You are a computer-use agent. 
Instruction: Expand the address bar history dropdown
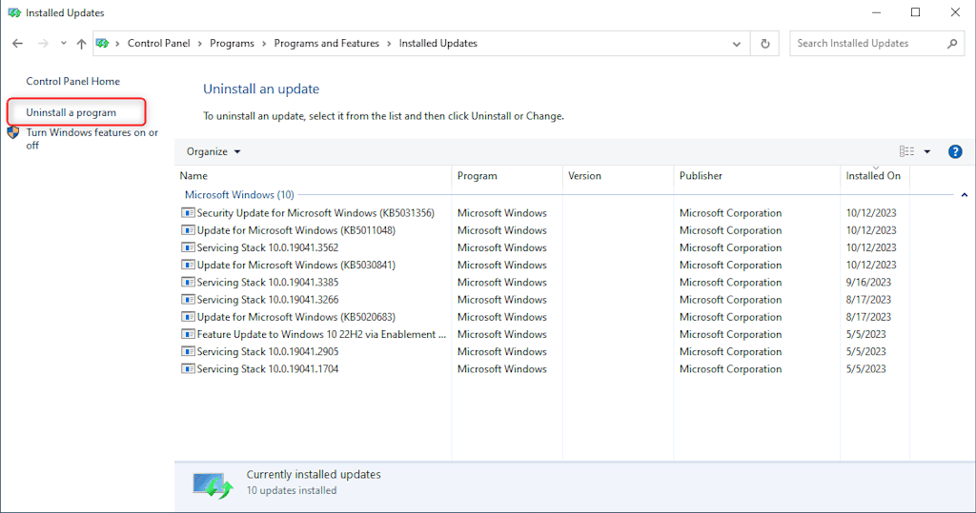coord(737,44)
